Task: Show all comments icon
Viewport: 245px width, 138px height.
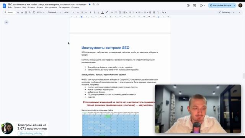Action: (194, 5)
